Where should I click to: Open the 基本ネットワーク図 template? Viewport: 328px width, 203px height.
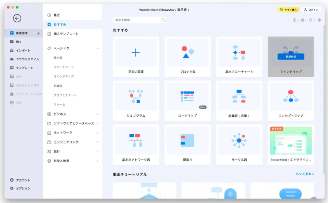[x=136, y=145]
